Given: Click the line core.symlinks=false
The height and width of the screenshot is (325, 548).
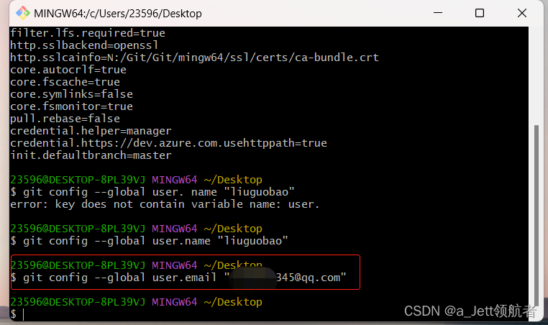Looking at the screenshot, I should 71,94.
